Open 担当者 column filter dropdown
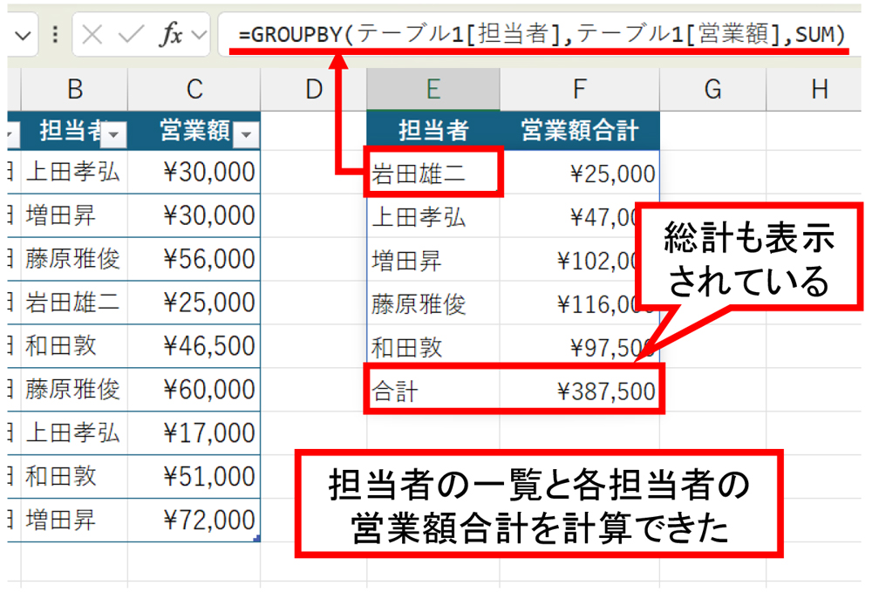The image size is (872, 592). click(x=114, y=135)
